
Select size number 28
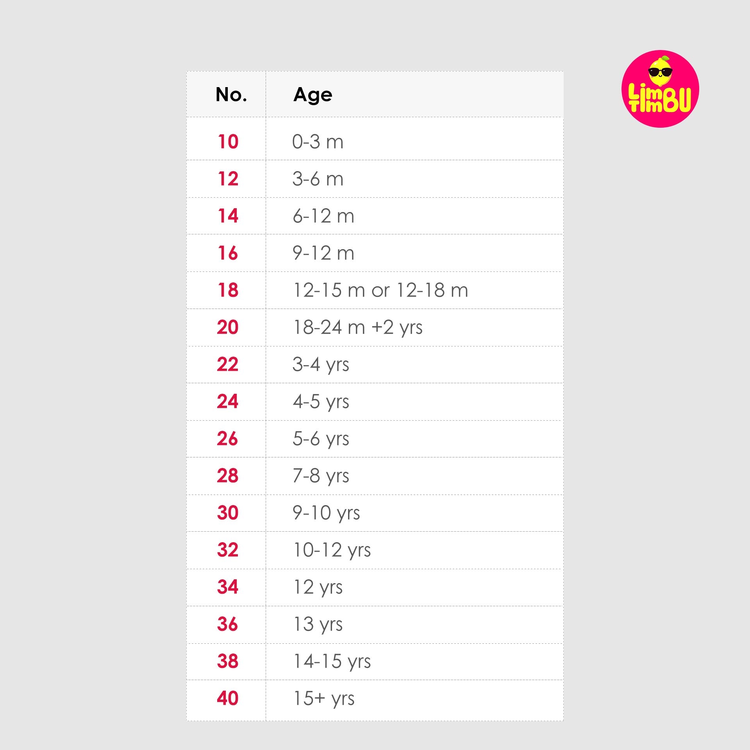[228, 476]
